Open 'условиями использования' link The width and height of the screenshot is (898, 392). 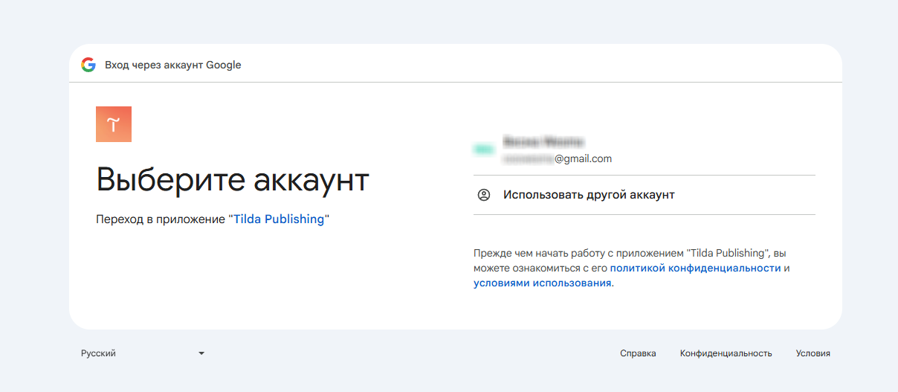(x=542, y=283)
